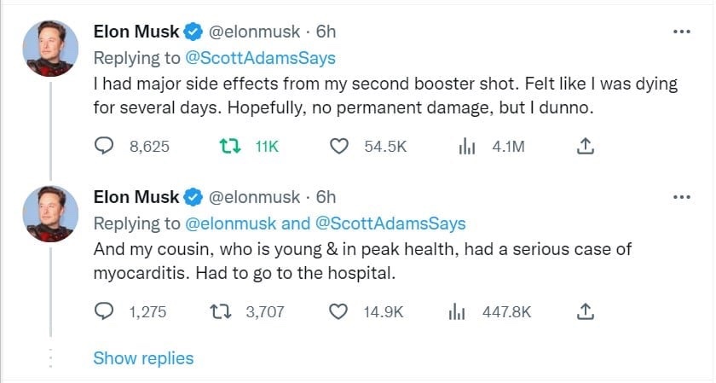Viewport: 716px width, 383px height.
Task: Open Elon Musk's name on first tweet
Action: point(136,32)
